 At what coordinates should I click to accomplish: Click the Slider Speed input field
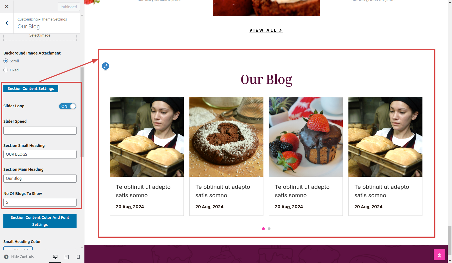pyautogui.click(x=40, y=130)
